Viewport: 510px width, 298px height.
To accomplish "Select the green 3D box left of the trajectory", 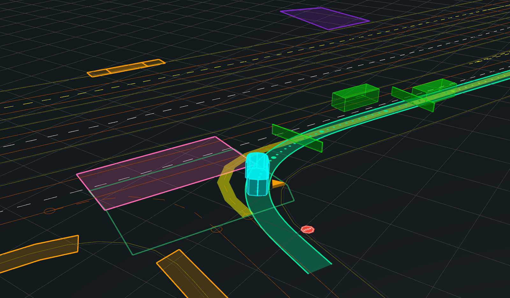I will click(x=355, y=97).
